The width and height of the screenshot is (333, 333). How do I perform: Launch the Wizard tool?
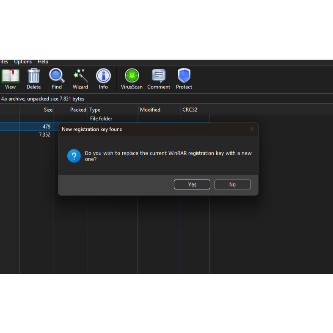pyautogui.click(x=80, y=79)
